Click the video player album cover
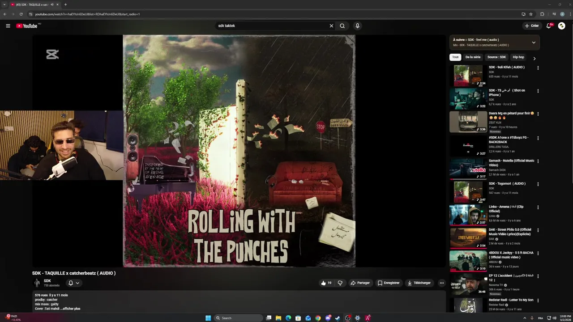The height and width of the screenshot is (322, 573). [239, 151]
